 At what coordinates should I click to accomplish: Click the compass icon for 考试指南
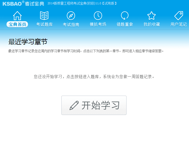click(71, 16)
